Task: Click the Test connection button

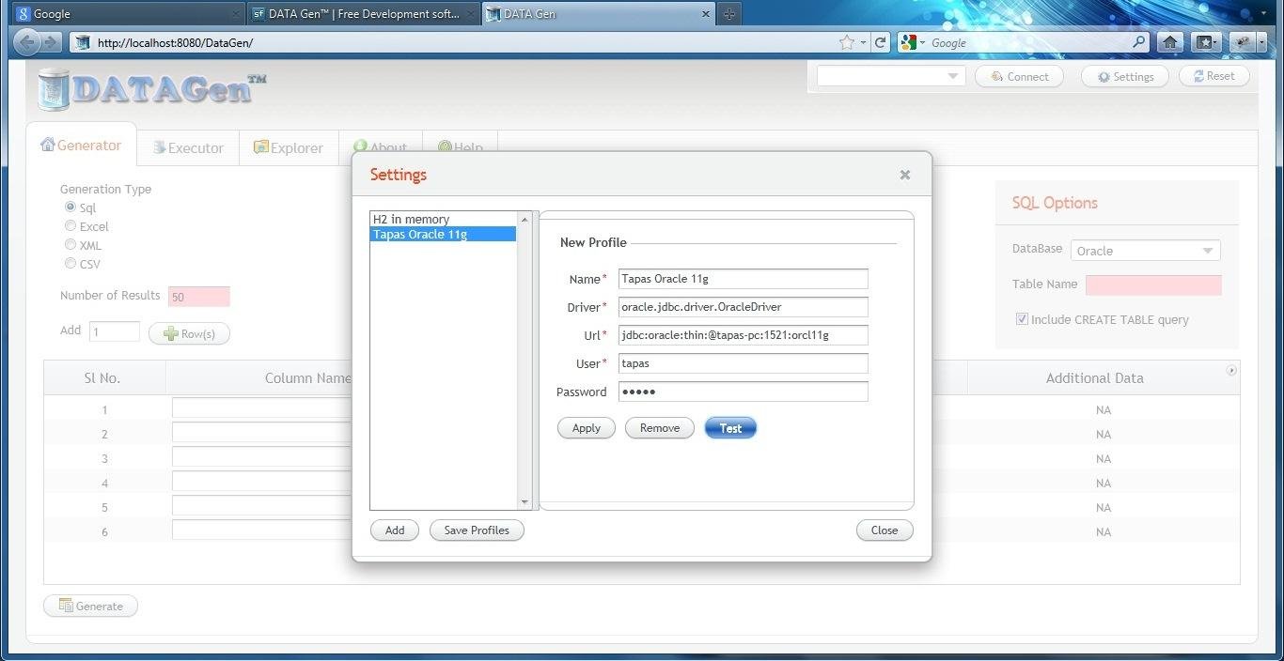Action: (730, 428)
